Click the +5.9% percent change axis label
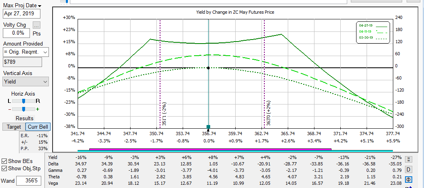Image resolution: width=424 pixels, height=188 pixels. 393,140
